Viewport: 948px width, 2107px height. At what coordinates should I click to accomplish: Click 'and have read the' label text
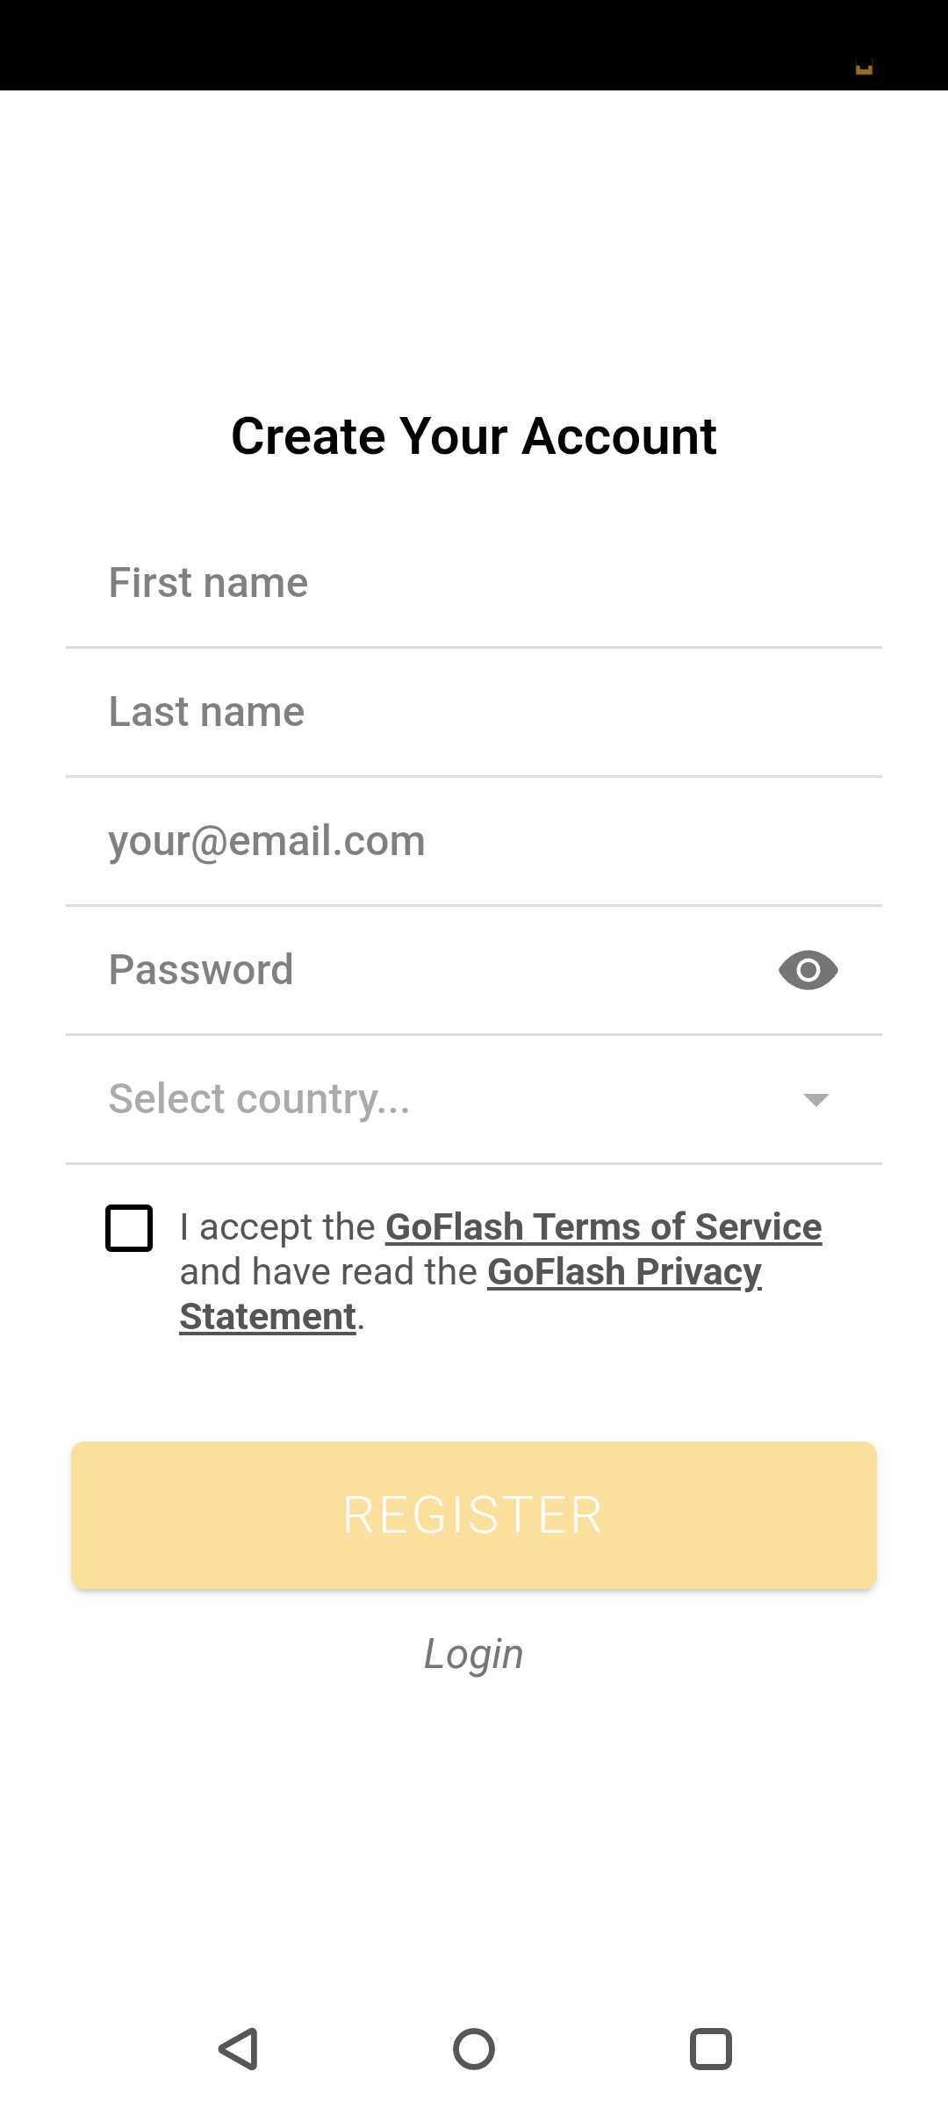click(x=328, y=1271)
